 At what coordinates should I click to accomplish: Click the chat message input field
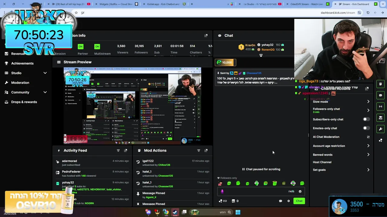(x=261, y=191)
